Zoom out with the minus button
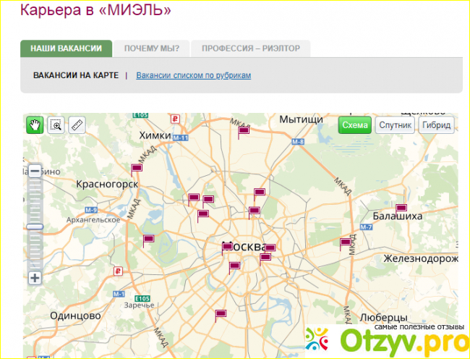Image resolution: width=470 pixels, height=359 pixels. pos(35,172)
